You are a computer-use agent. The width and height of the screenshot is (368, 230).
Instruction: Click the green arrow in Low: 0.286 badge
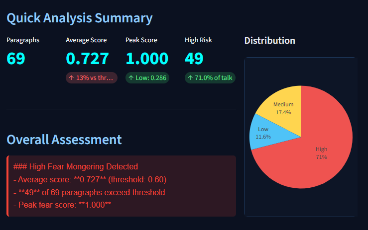click(x=131, y=78)
